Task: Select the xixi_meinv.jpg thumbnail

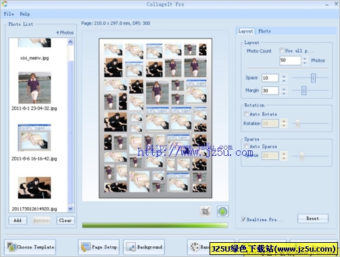Action: [x=34, y=42]
